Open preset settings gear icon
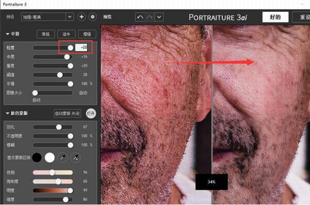This screenshot has height=205, width=310. click(92, 17)
